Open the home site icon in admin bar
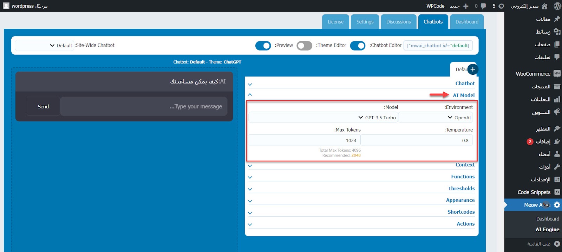Viewport: 562px width, 252px height. coord(544,6)
